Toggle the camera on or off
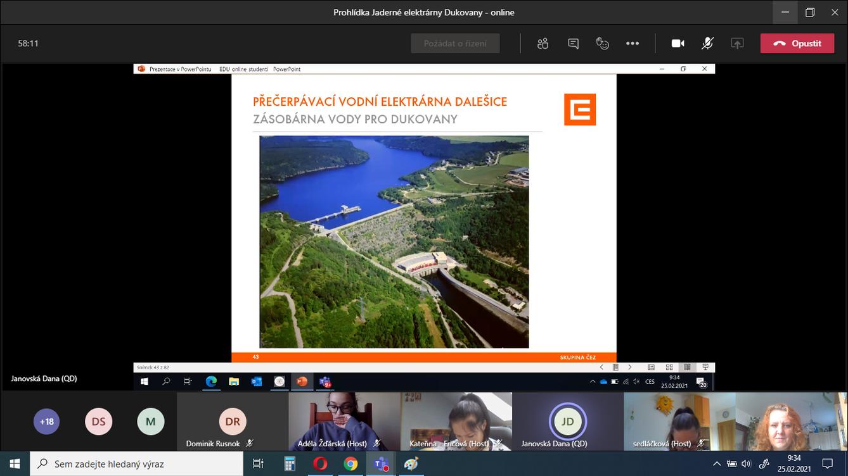This screenshot has height=476, width=848. [678, 44]
